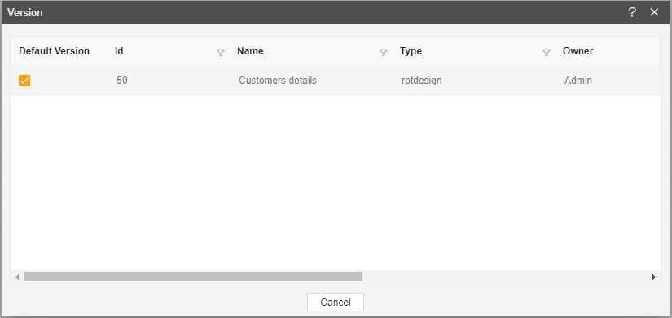The height and width of the screenshot is (318, 672).
Task: Click the help question mark icon
Action: pos(632,12)
